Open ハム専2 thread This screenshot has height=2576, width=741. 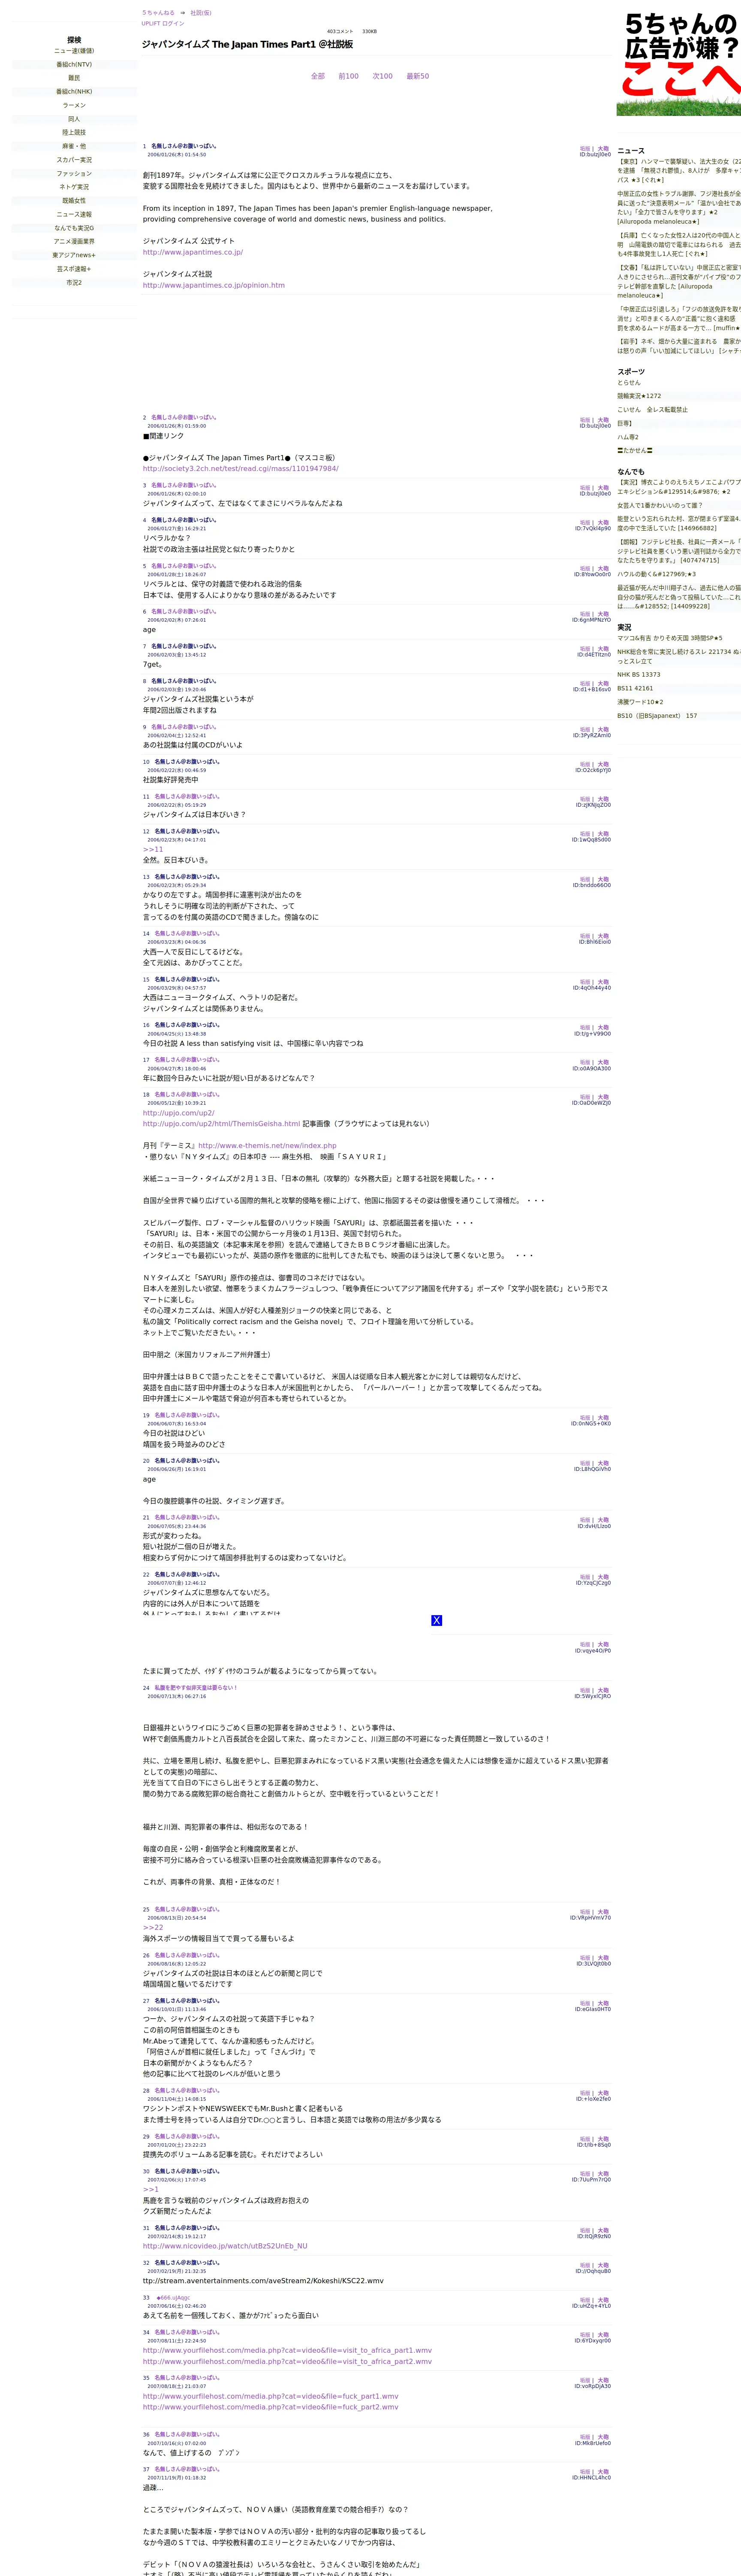pos(628,437)
